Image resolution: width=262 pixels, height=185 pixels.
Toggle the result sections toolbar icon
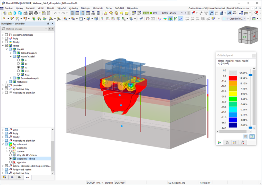[181, 19]
